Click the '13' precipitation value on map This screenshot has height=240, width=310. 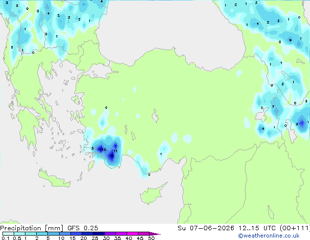click(104, 150)
